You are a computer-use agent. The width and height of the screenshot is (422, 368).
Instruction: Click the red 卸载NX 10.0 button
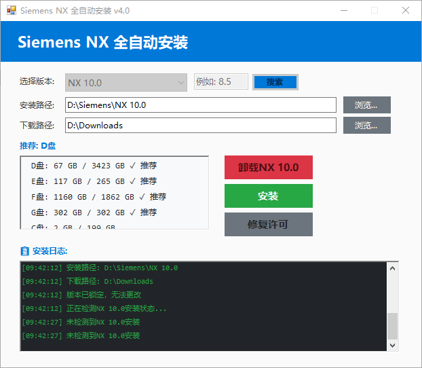(269, 167)
